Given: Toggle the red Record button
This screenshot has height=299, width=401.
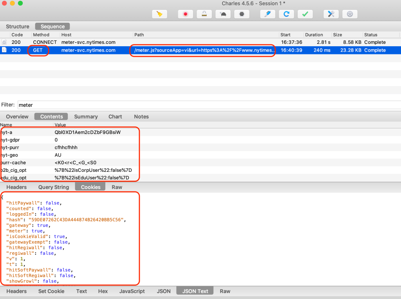Looking at the screenshot, I should point(185,14).
